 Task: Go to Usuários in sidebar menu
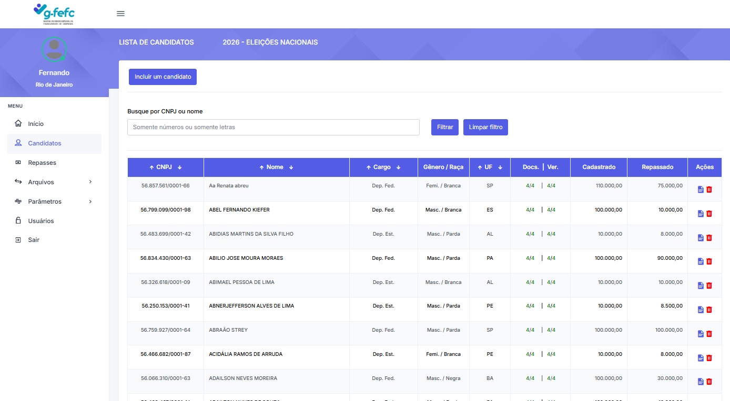coord(41,221)
